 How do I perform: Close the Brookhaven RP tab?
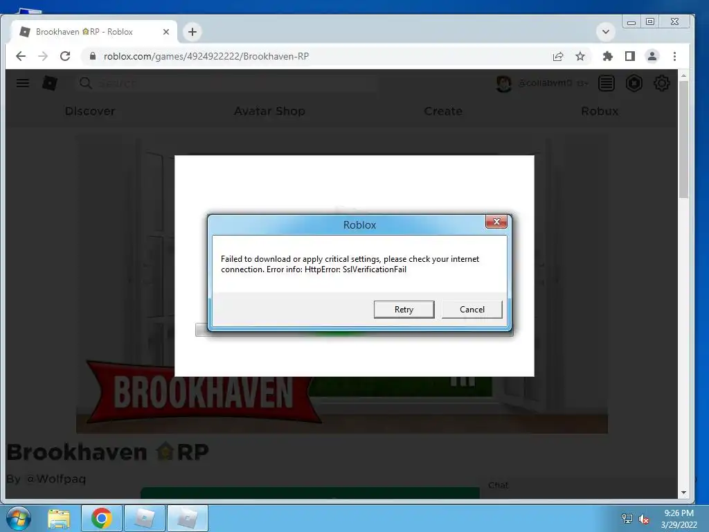pyautogui.click(x=166, y=32)
